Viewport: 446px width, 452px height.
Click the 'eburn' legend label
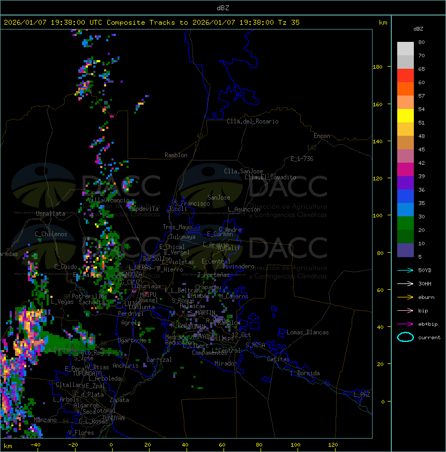(426, 297)
